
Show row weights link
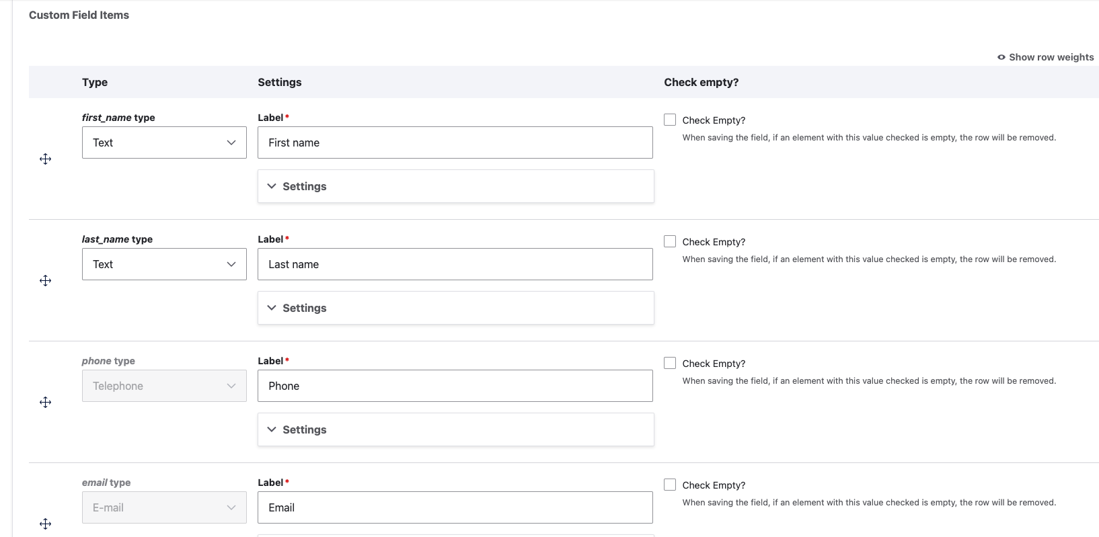coord(1051,57)
